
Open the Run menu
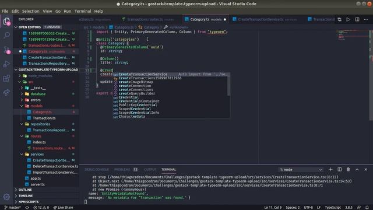(x=68, y=11)
